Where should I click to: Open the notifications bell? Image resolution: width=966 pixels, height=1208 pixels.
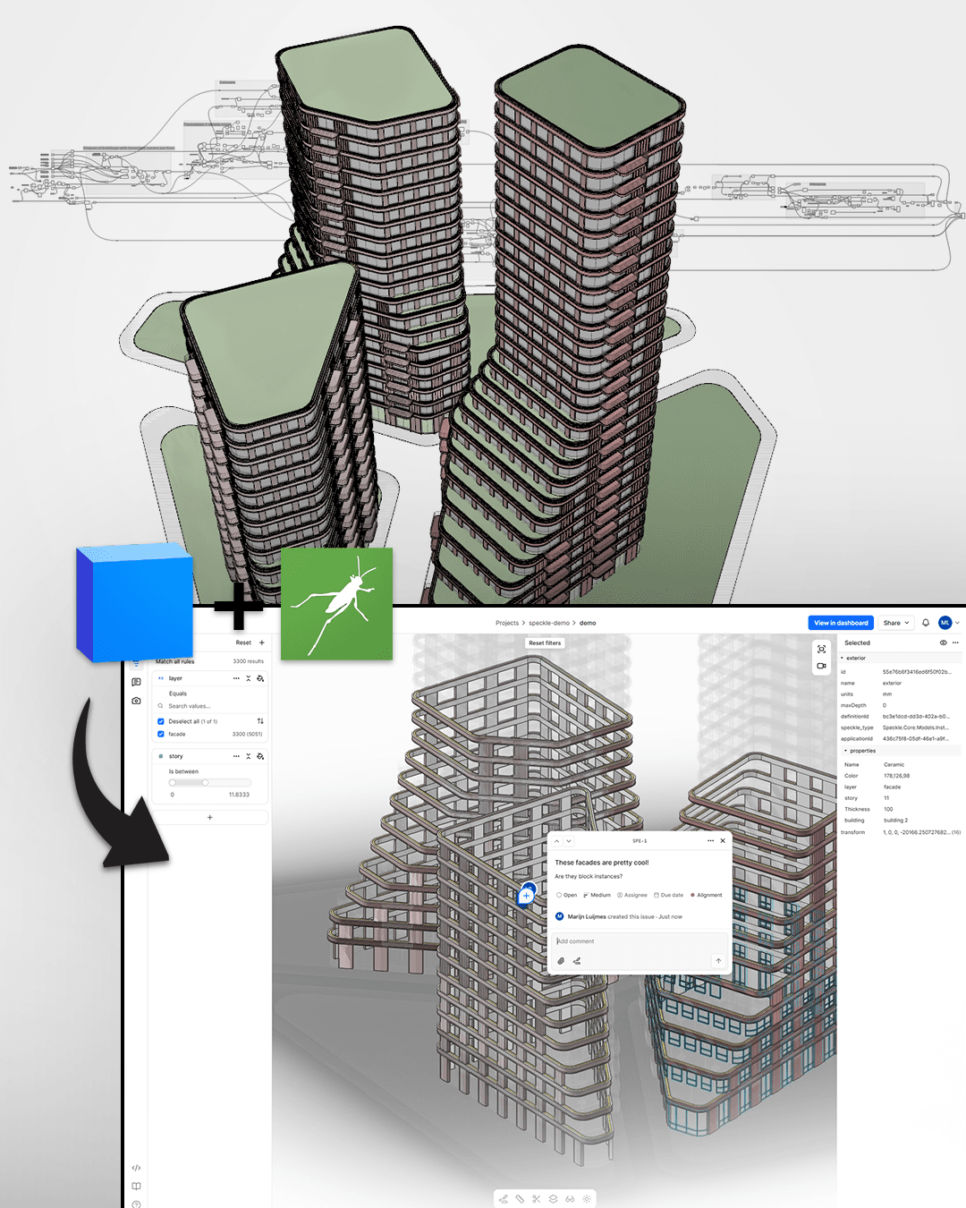(x=926, y=623)
